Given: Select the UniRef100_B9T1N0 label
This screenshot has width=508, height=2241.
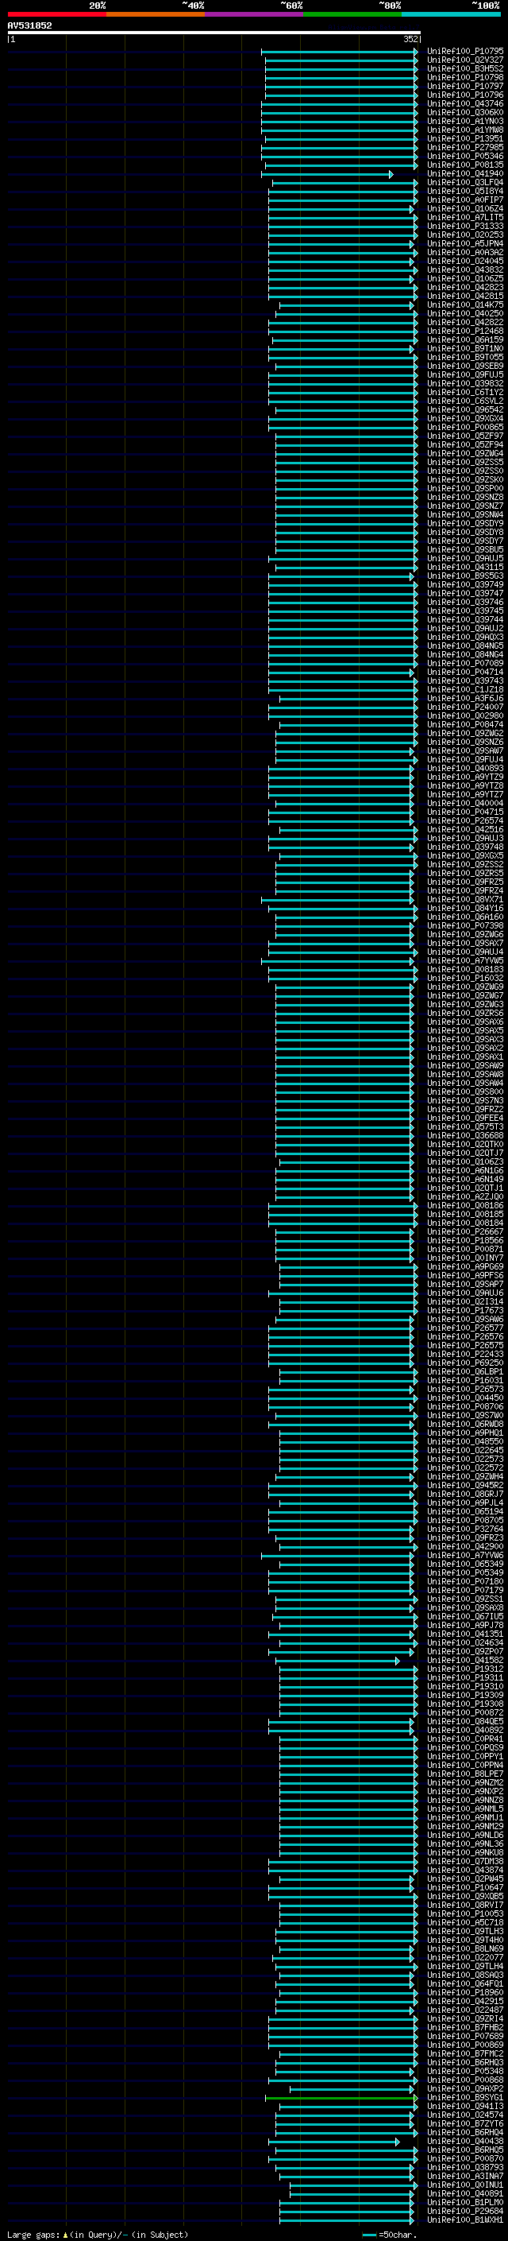Looking at the screenshot, I should click(x=465, y=348).
